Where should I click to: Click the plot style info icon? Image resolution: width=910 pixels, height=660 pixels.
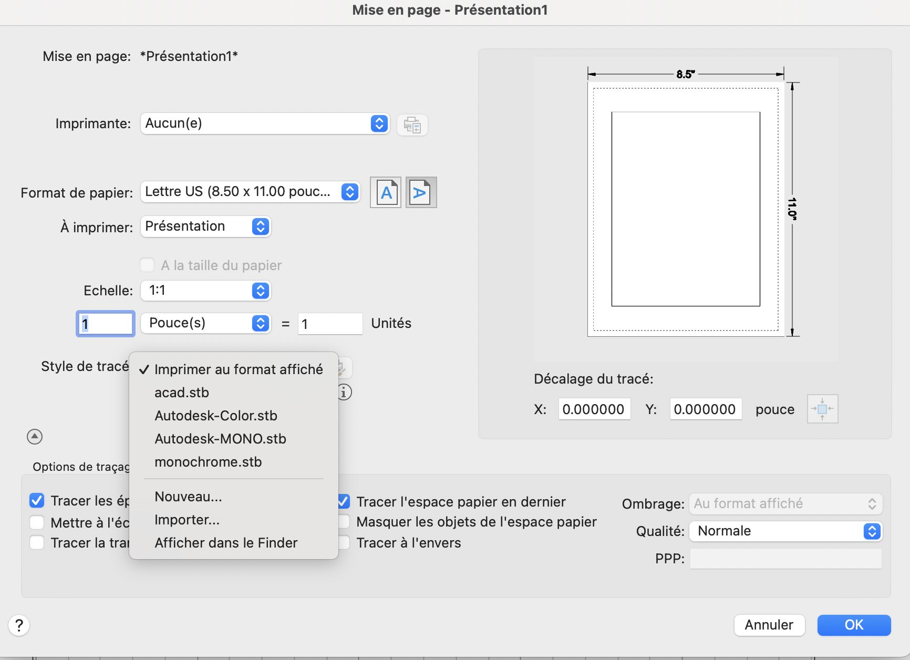[344, 392]
